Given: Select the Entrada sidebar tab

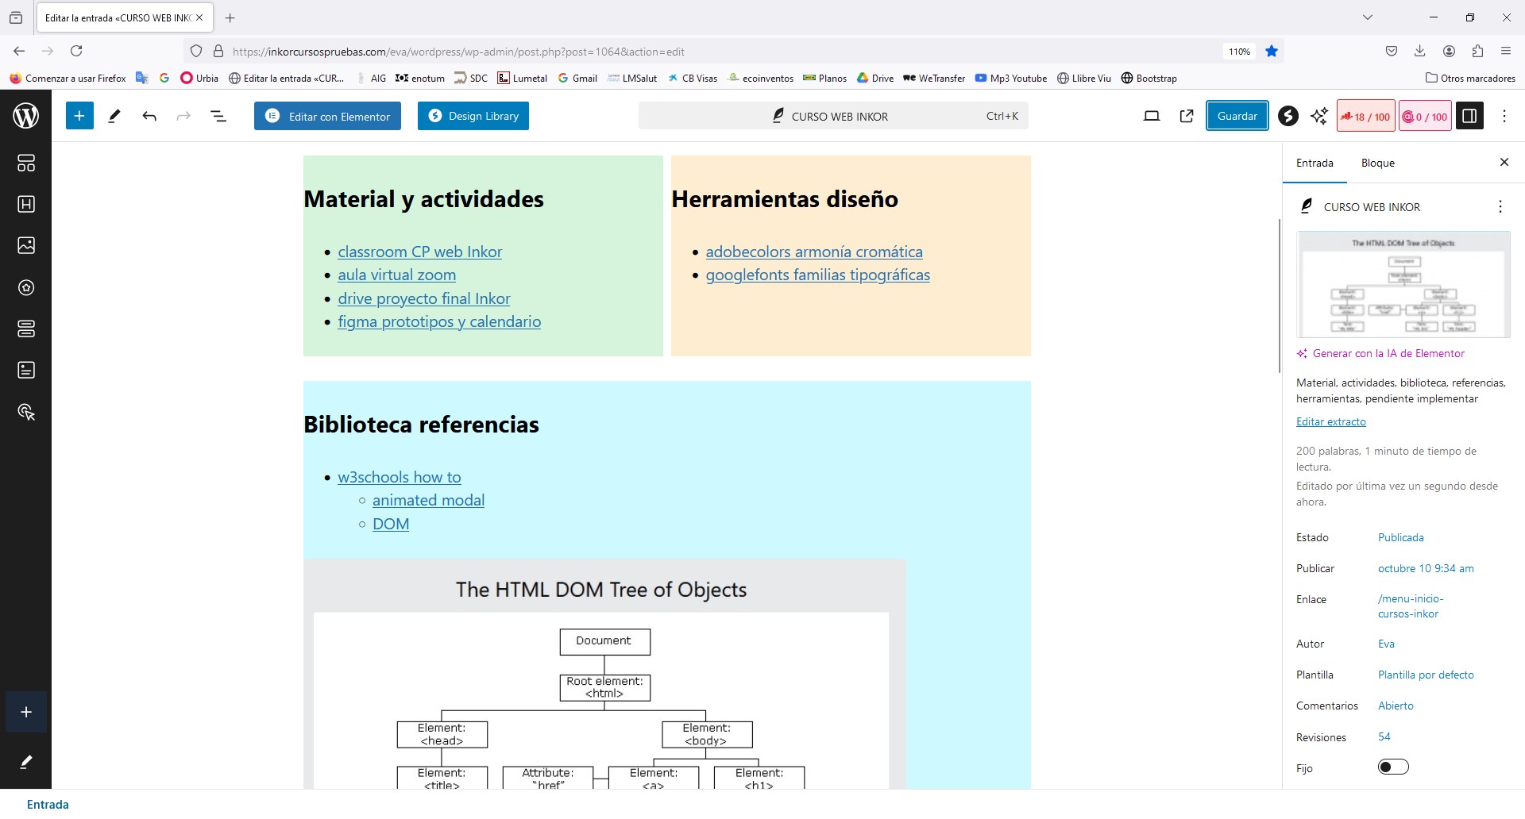Looking at the screenshot, I should click(x=1315, y=163).
